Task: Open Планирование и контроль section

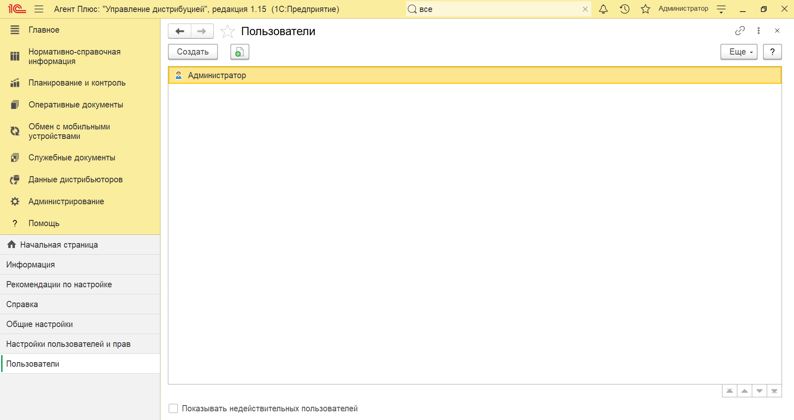Action: point(80,83)
